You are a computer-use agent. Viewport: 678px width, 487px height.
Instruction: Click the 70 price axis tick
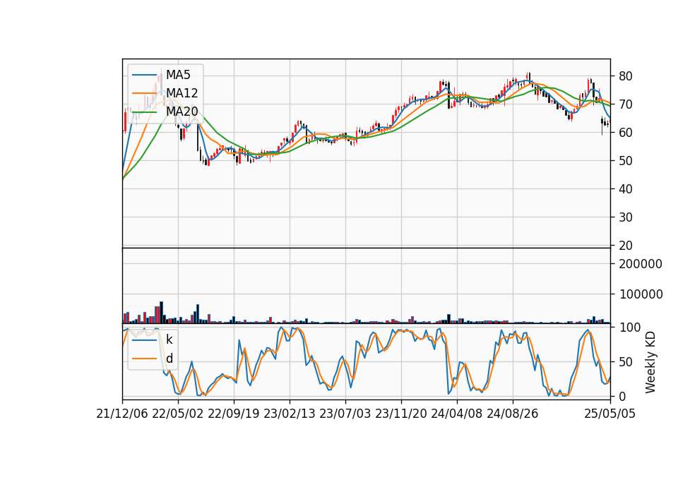tap(626, 104)
